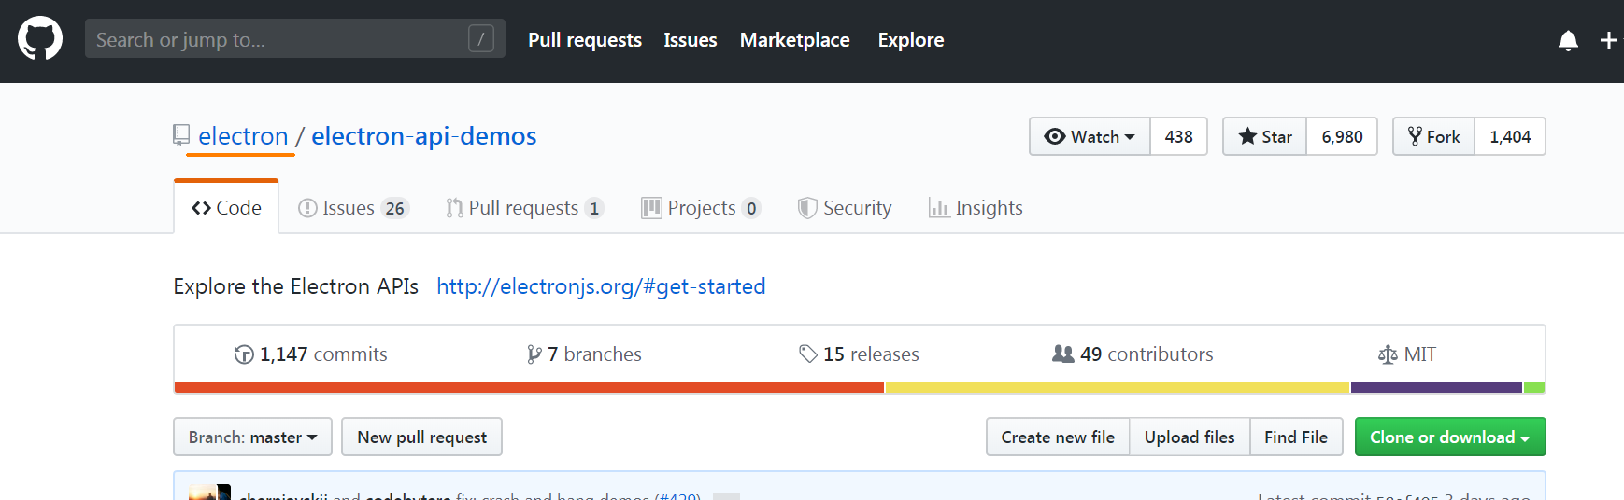Open the Insights tab

coord(976,208)
